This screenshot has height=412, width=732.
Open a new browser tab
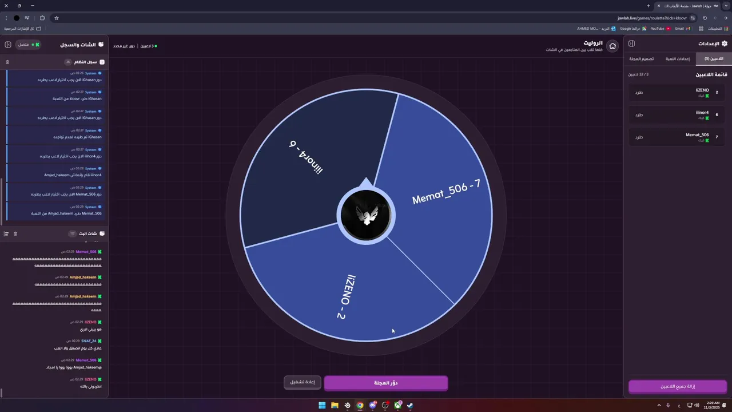coord(649,6)
